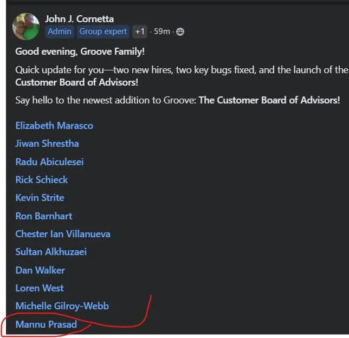
Task: Open Sultan Alkhuzaei's profile link
Action: (51, 252)
